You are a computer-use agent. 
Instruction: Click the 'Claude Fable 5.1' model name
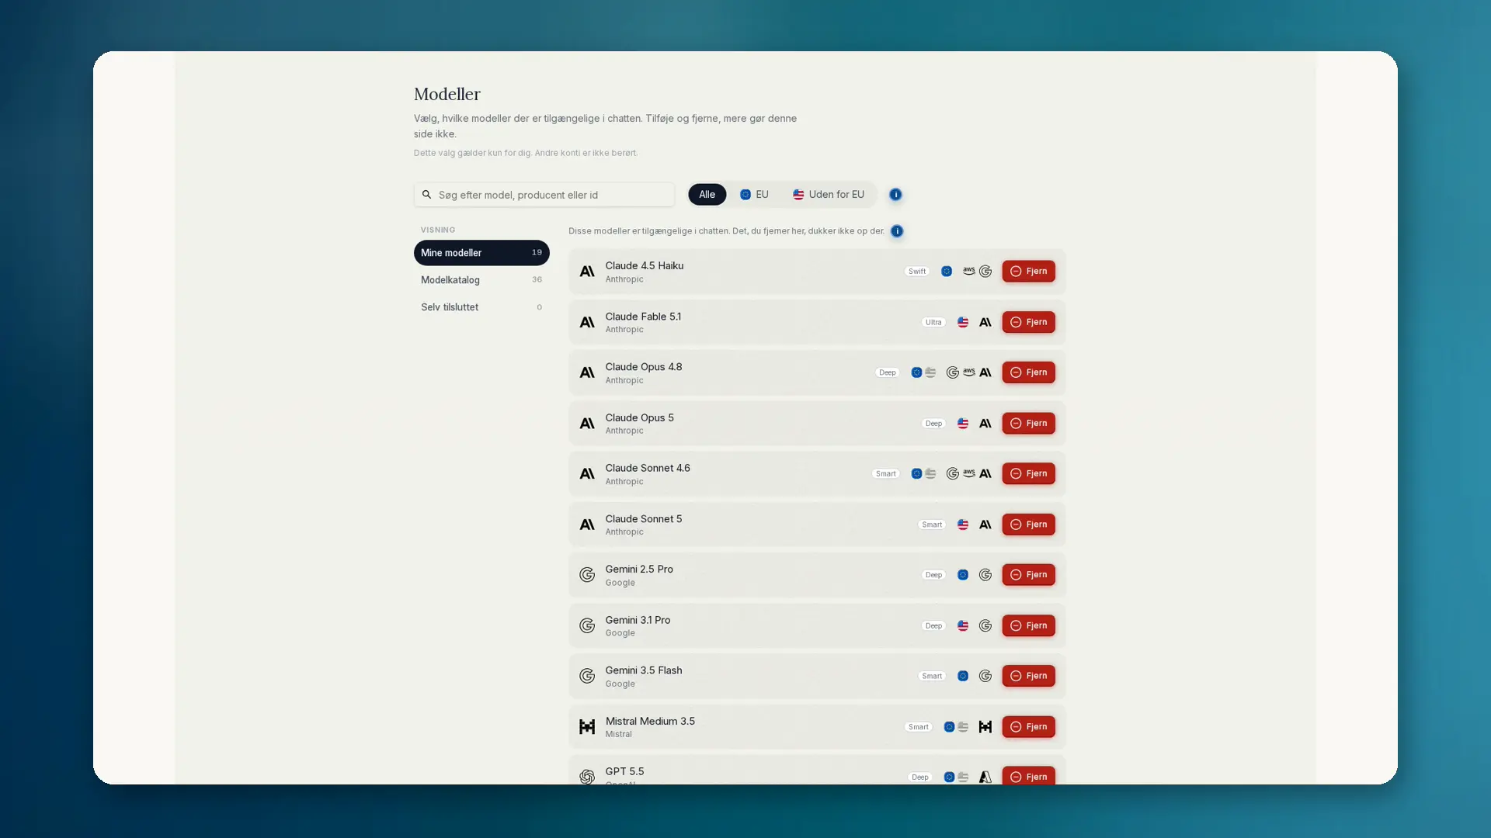pyautogui.click(x=644, y=317)
